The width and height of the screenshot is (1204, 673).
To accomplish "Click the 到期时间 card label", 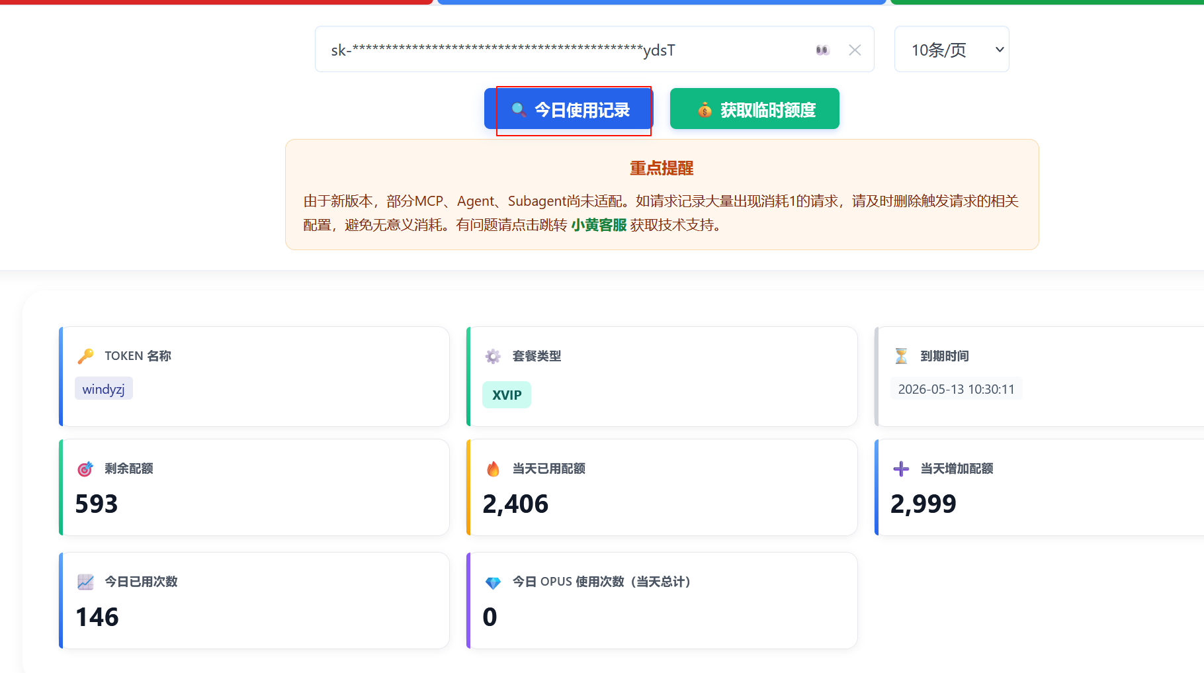I will (945, 356).
